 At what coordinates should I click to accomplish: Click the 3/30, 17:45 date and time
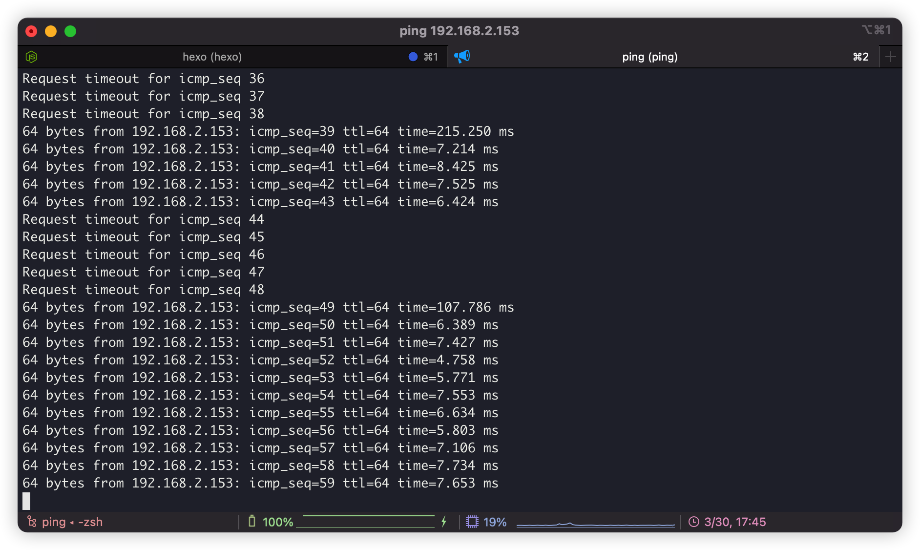pyautogui.click(x=735, y=522)
